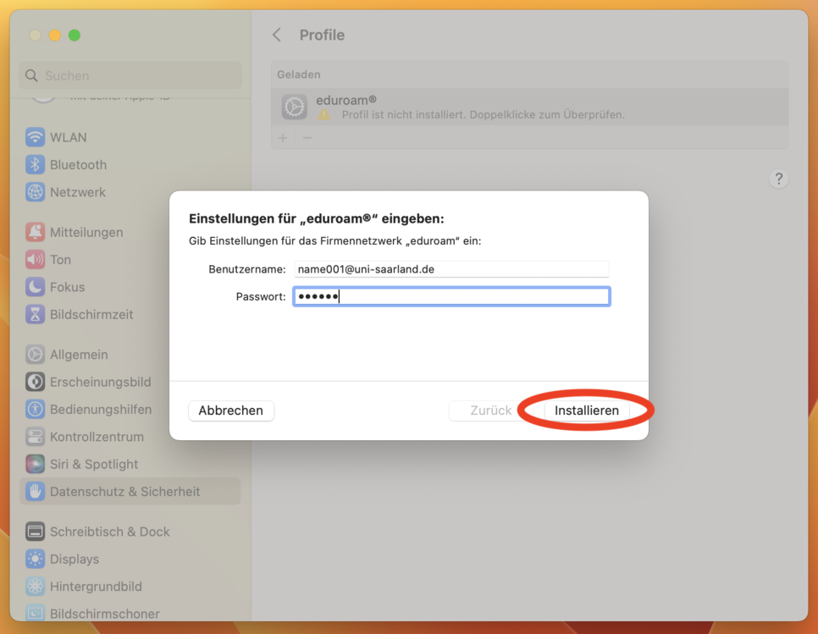Open the WLAN icon in sidebar

(35, 137)
